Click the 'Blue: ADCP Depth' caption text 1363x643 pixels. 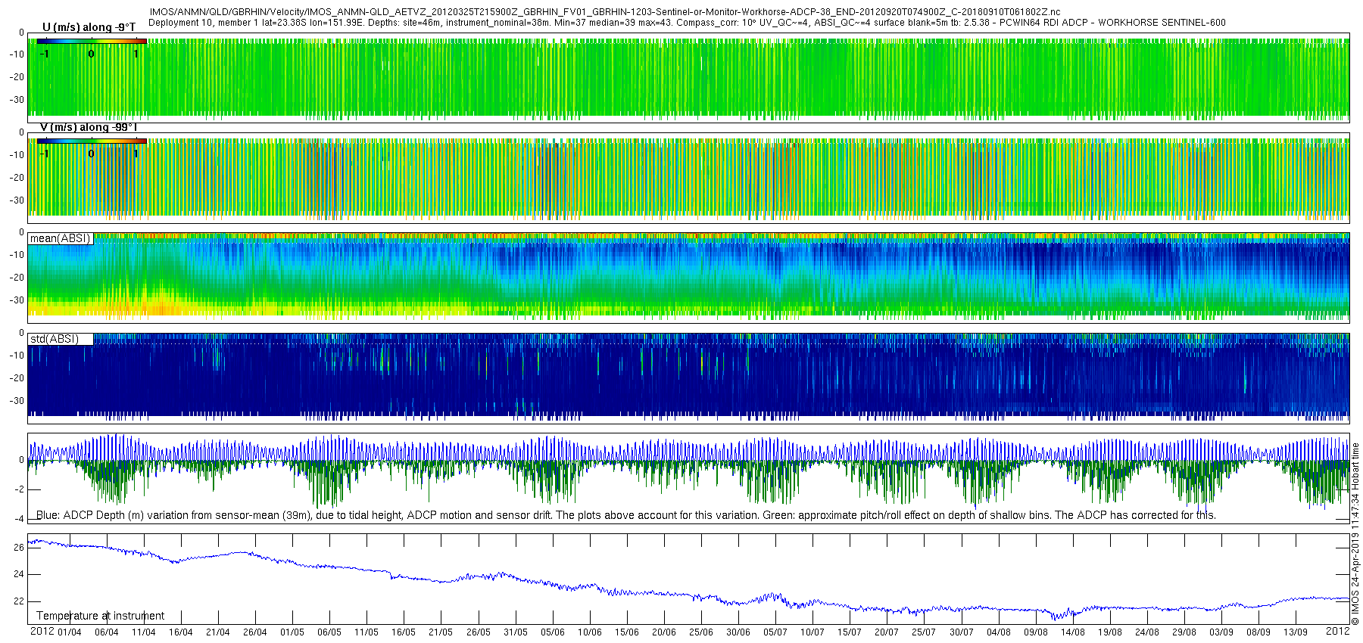[625, 515]
